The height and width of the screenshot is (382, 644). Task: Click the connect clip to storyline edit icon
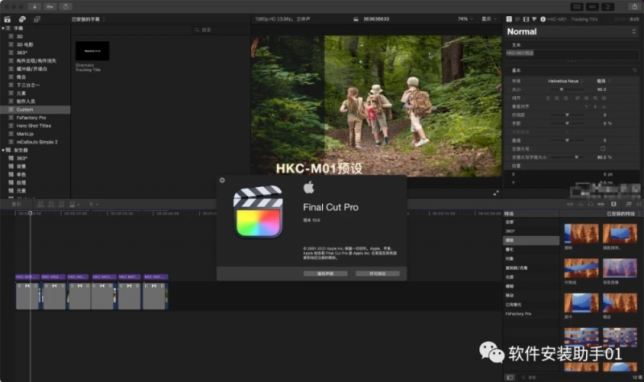(40, 204)
